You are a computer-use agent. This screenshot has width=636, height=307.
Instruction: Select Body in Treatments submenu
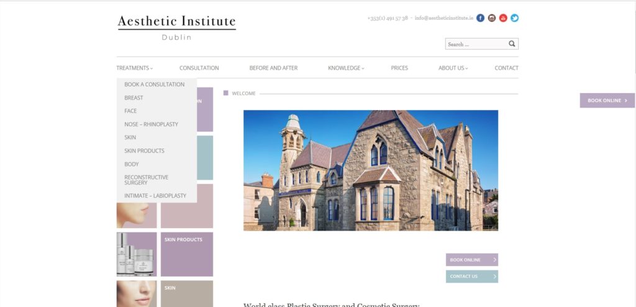pos(132,164)
